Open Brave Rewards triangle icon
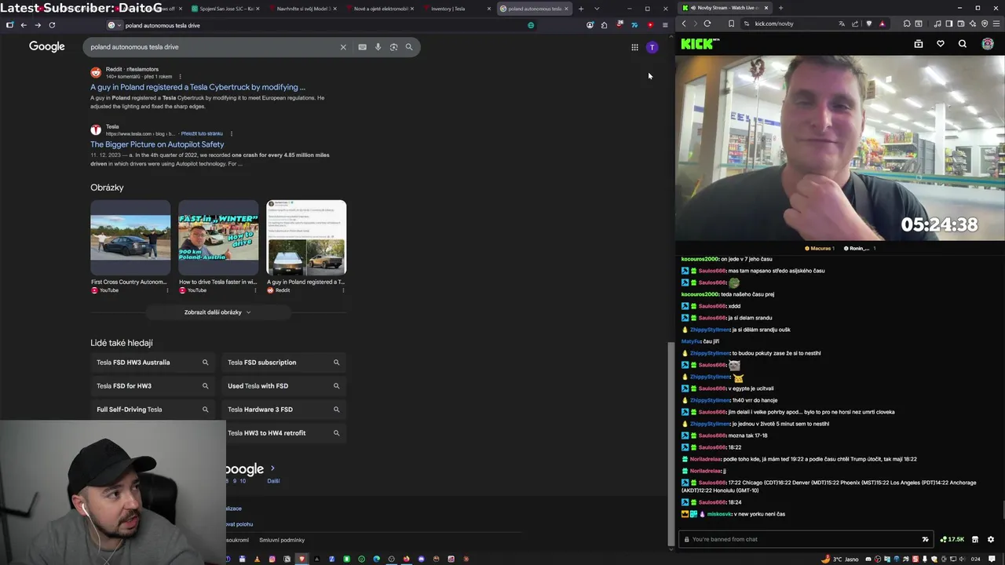The width and height of the screenshot is (1005, 565). pyautogui.click(x=882, y=24)
